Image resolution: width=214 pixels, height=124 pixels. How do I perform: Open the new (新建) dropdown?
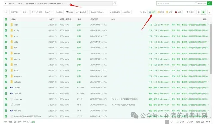coord(25,12)
